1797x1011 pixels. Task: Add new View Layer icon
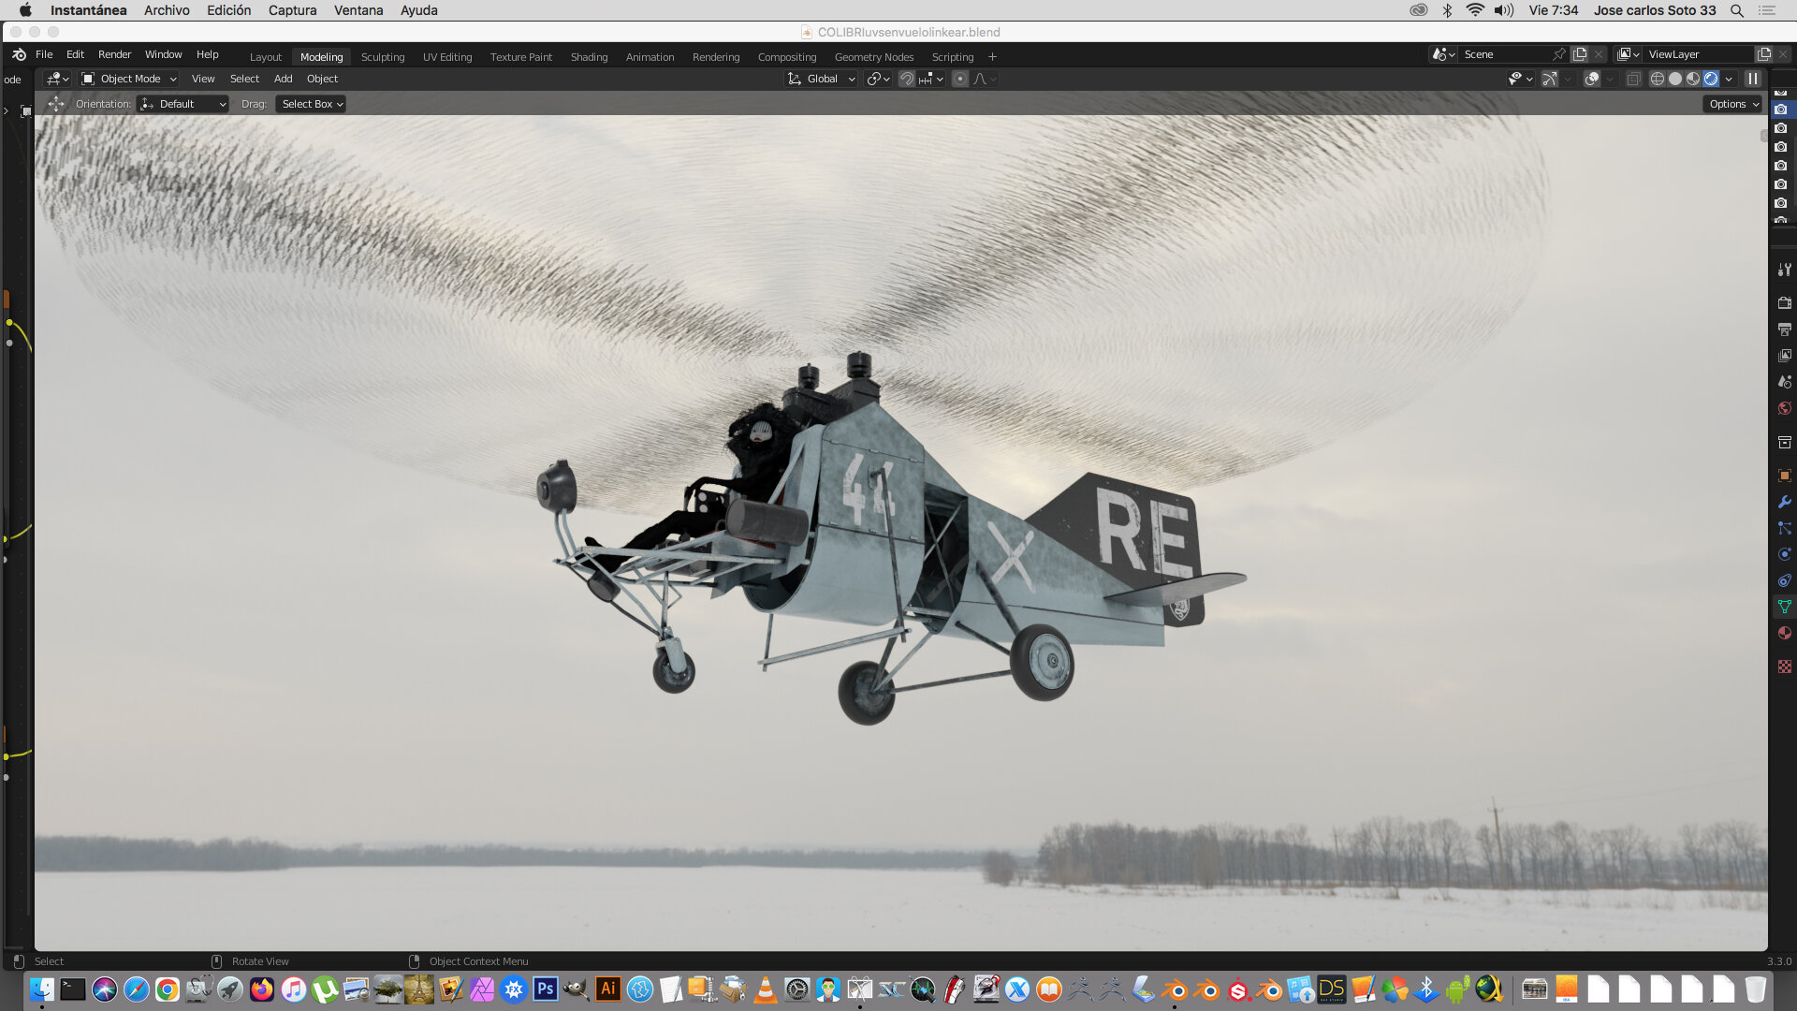click(1764, 54)
